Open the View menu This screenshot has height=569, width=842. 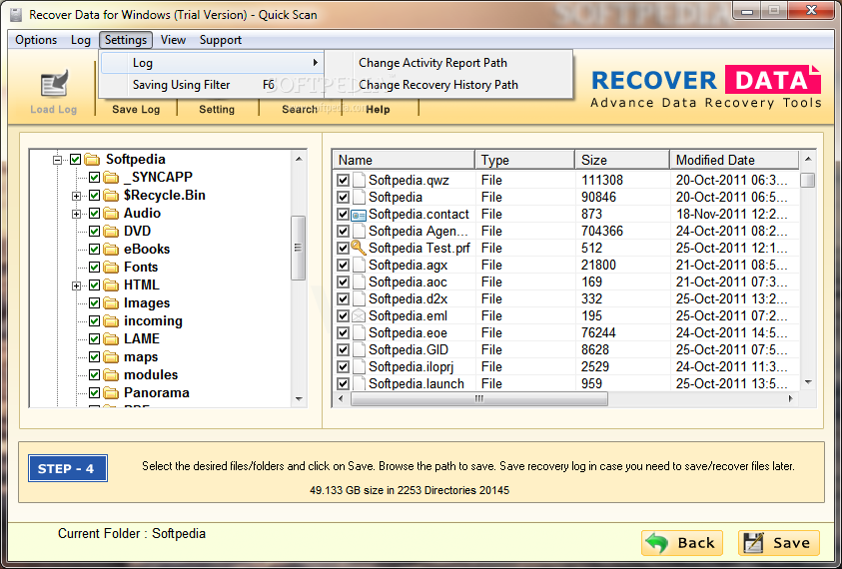tap(173, 40)
